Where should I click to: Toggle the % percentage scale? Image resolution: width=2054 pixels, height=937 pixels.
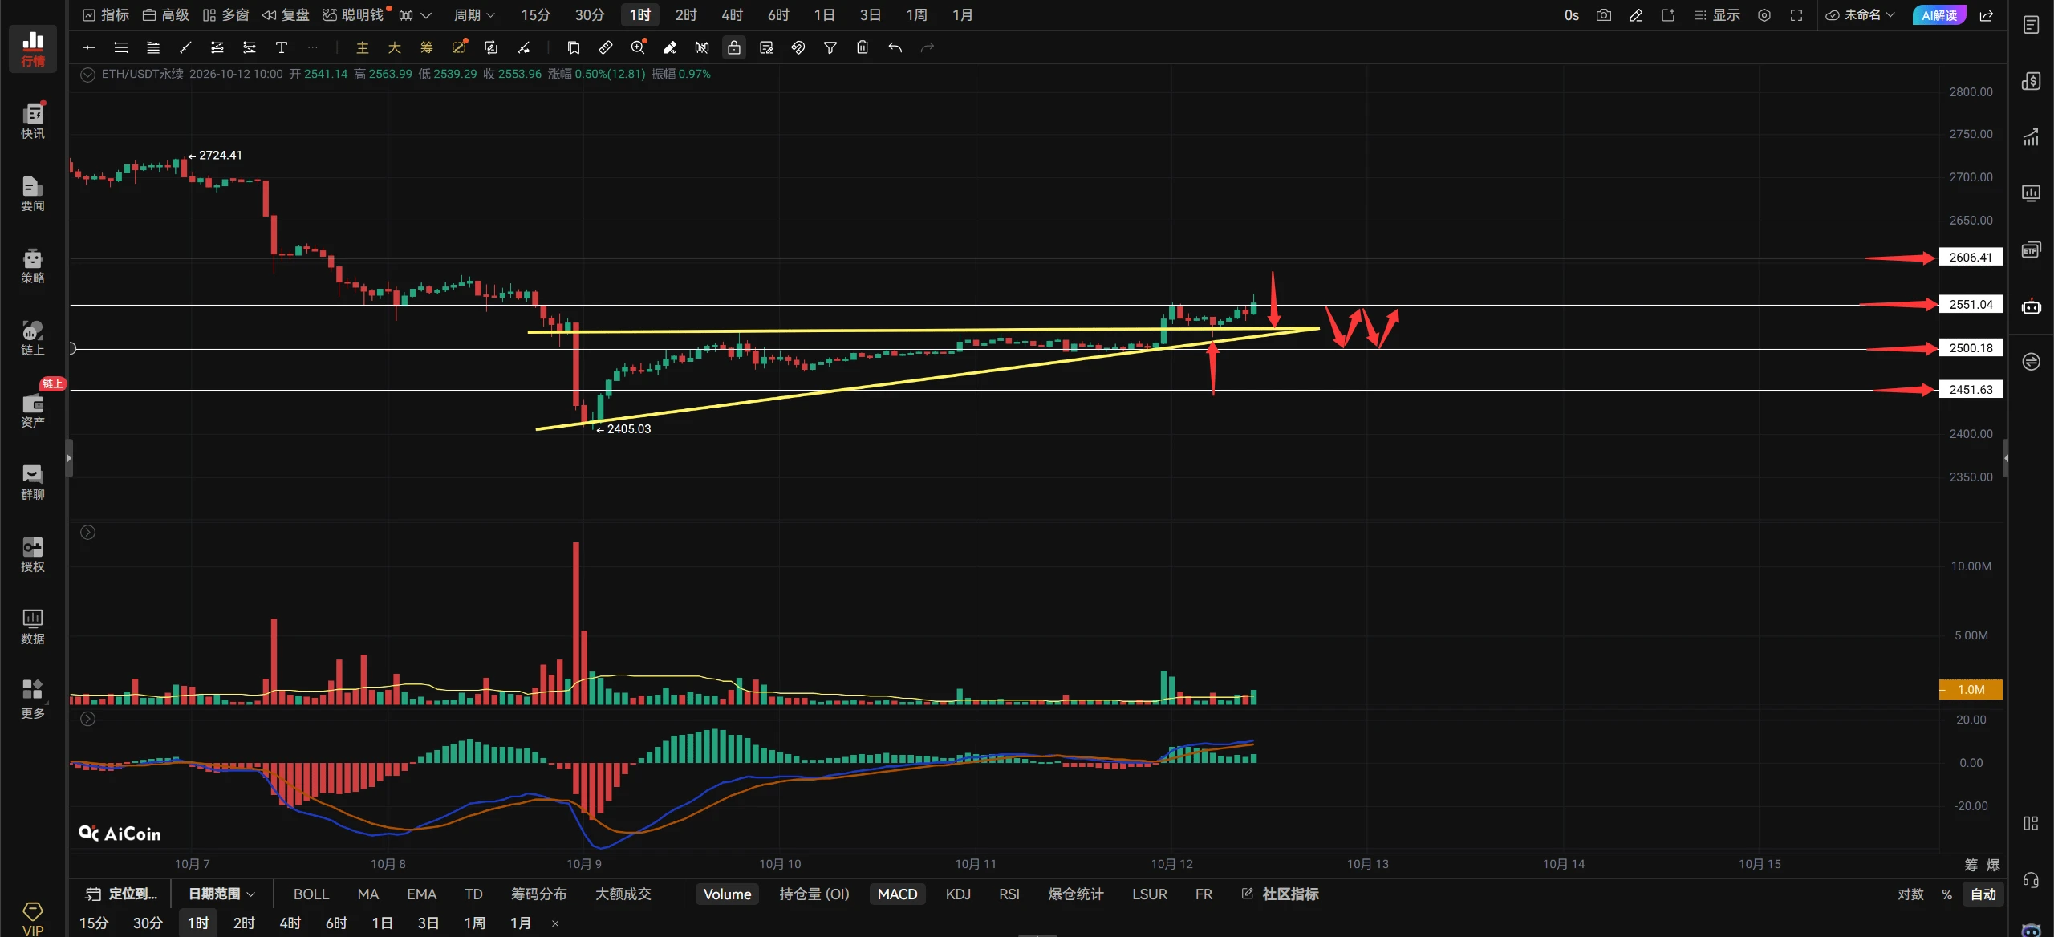[x=1947, y=894]
